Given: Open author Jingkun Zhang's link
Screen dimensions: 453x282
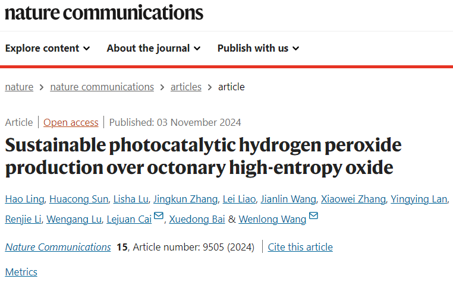Looking at the screenshot, I should (185, 199).
